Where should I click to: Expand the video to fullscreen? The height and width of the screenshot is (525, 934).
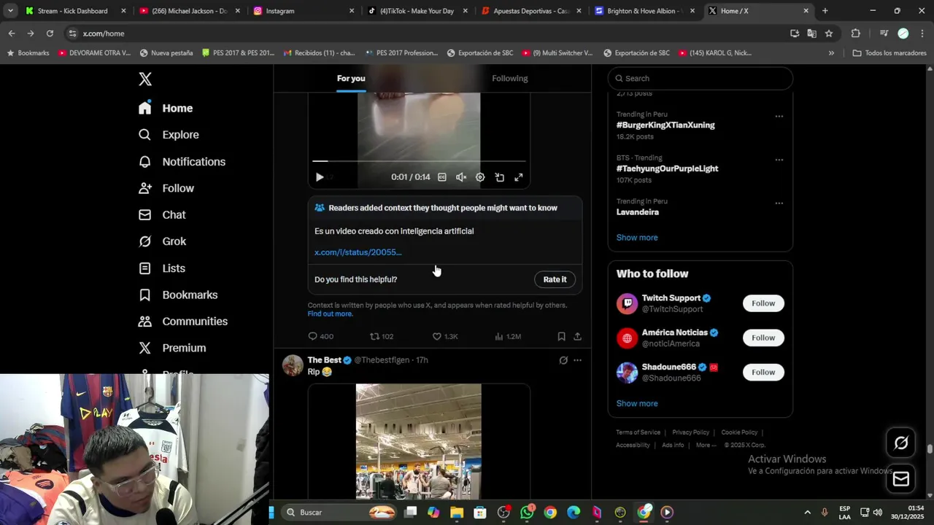coord(519,177)
